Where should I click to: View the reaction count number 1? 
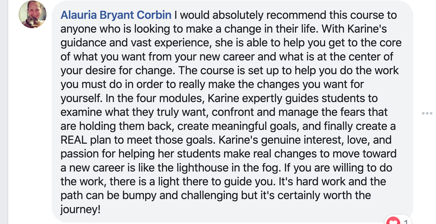pos(406,222)
